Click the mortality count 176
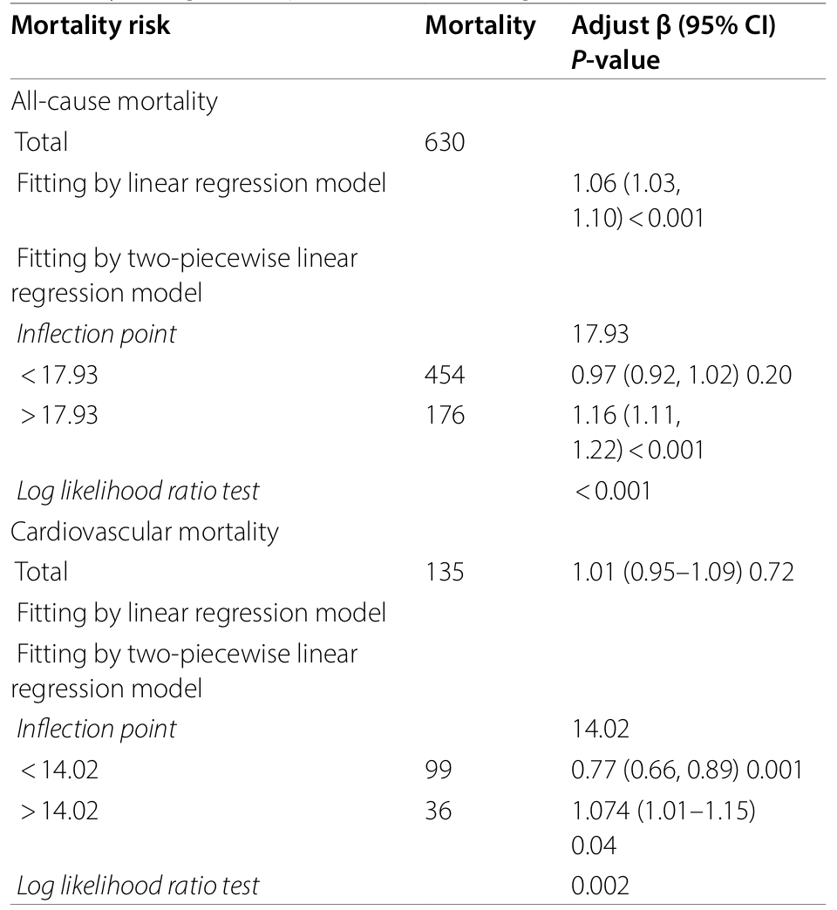The height and width of the screenshot is (910, 837). click(x=445, y=415)
